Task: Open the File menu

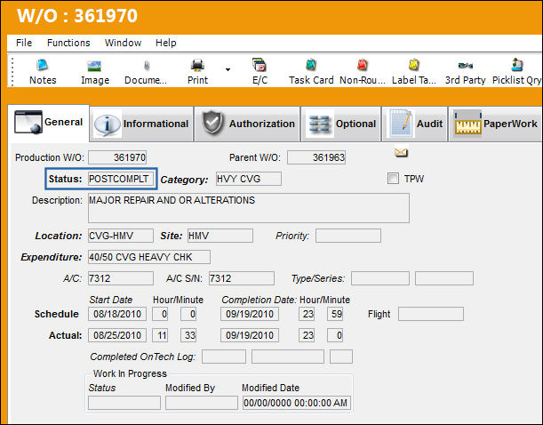Action: 24,43
